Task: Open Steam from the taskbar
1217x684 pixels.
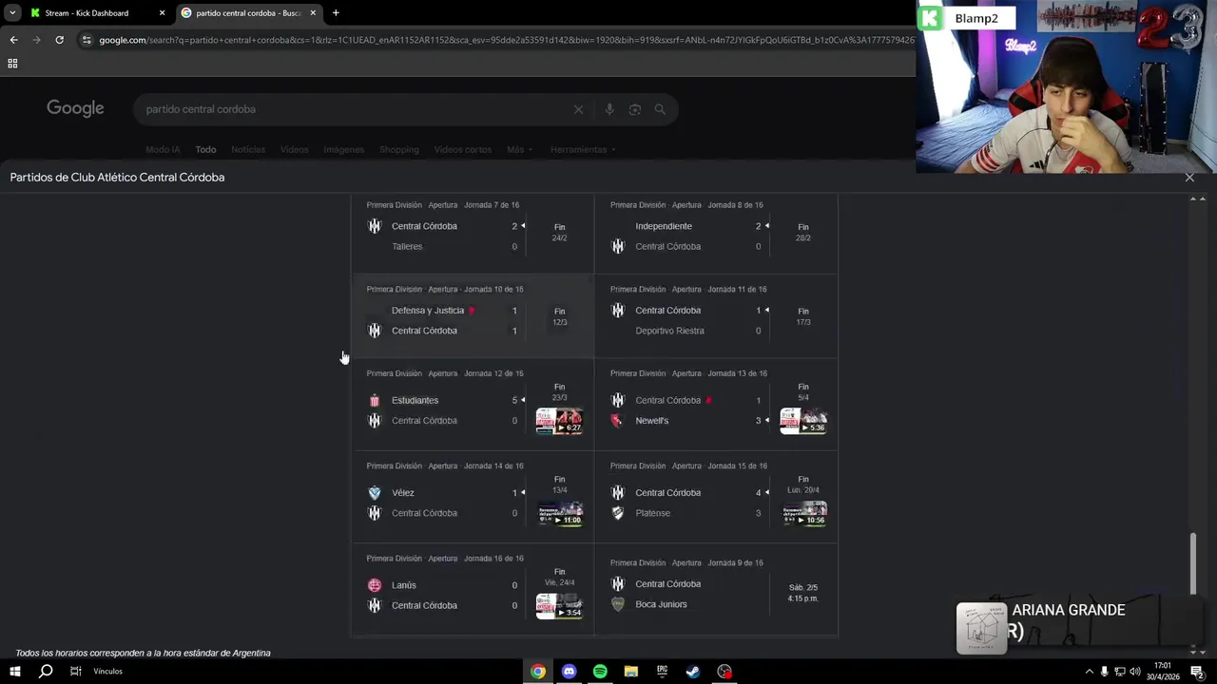Action: 693,672
